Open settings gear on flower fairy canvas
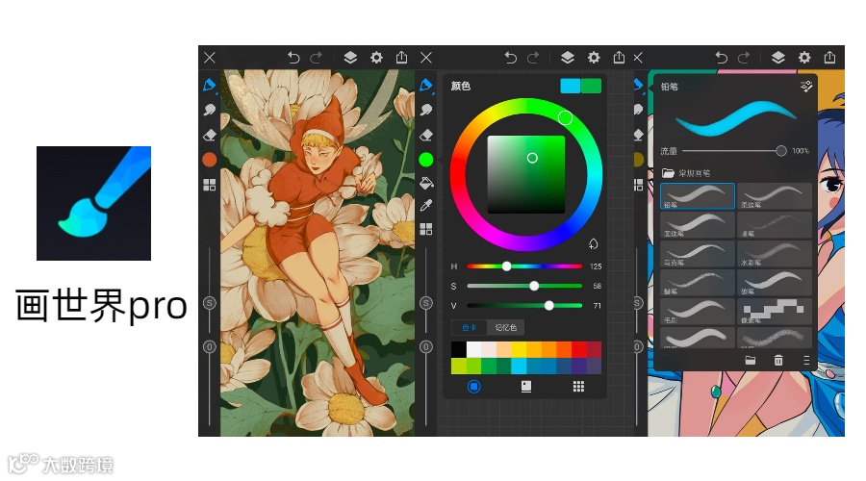This screenshot has width=866, height=481. coord(376,58)
